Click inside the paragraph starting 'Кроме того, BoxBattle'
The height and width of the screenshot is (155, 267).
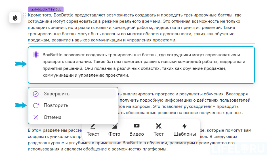click(x=141, y=28)
